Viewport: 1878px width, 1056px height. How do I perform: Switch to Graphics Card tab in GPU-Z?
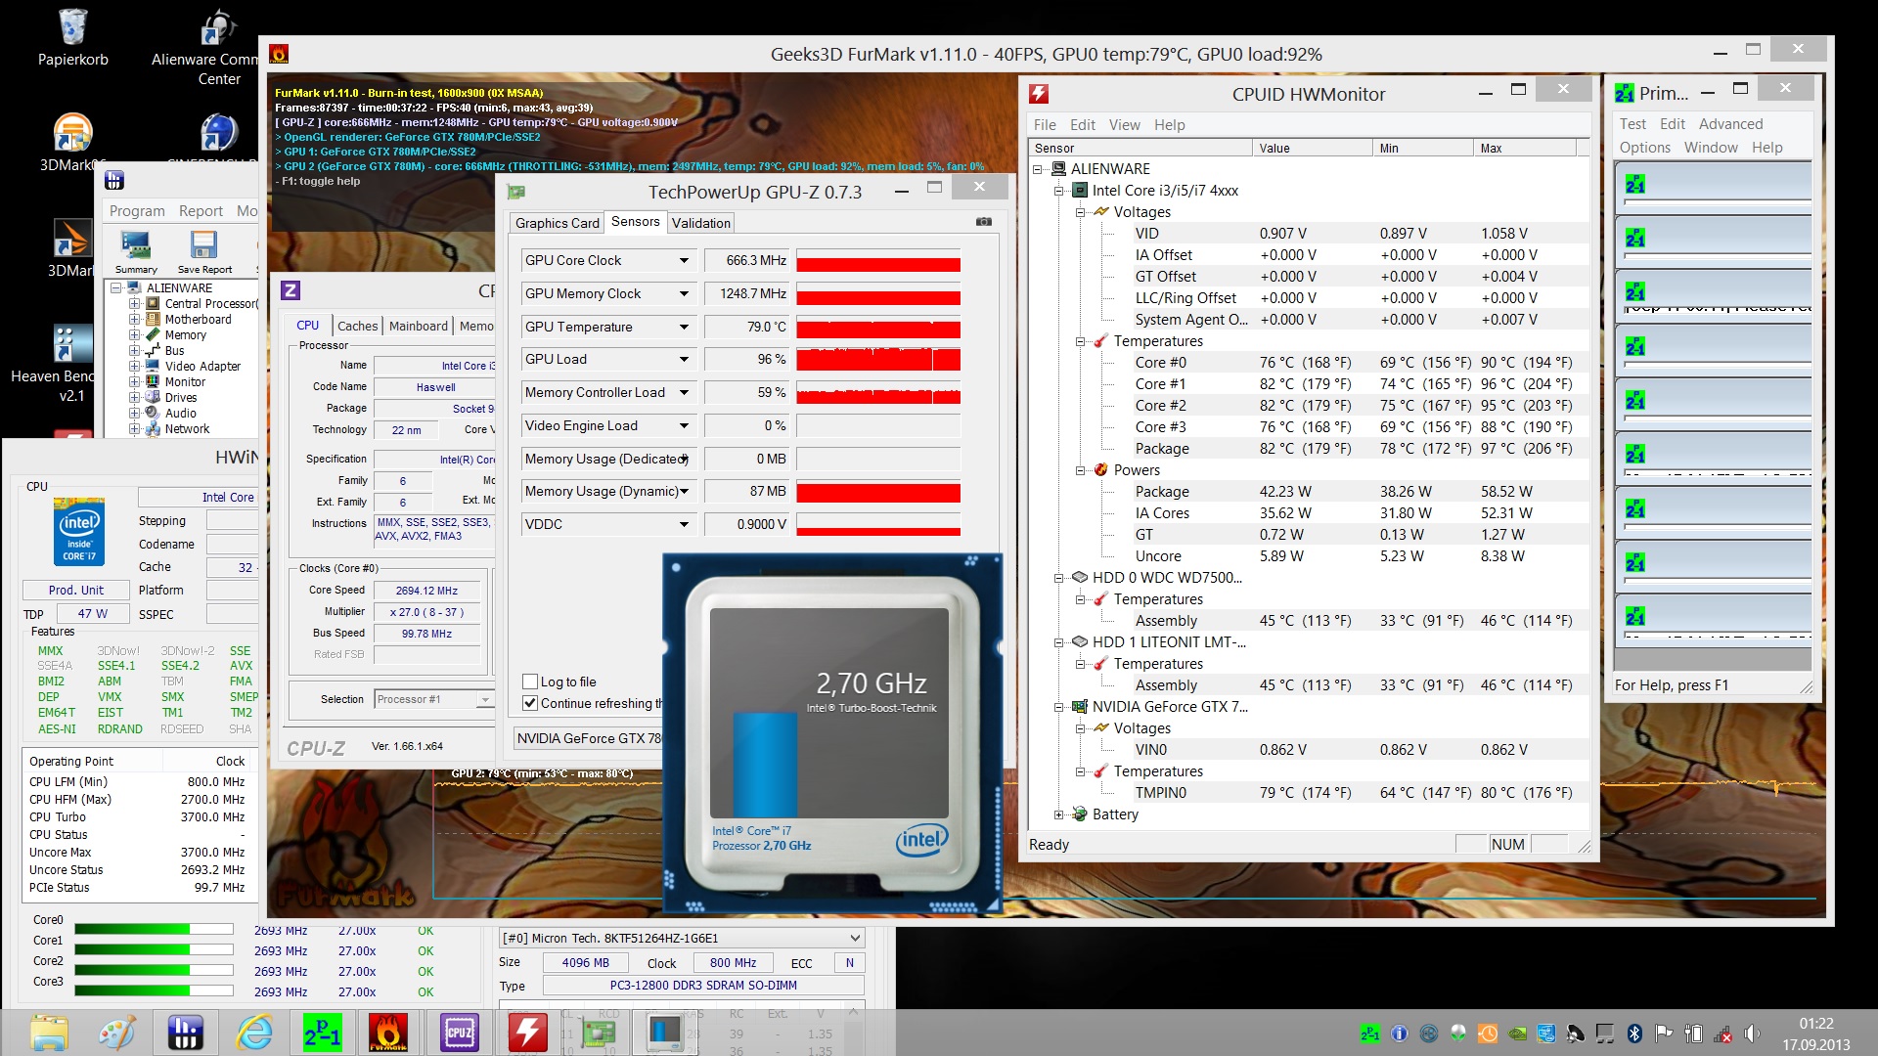click(x=557, y=223)
